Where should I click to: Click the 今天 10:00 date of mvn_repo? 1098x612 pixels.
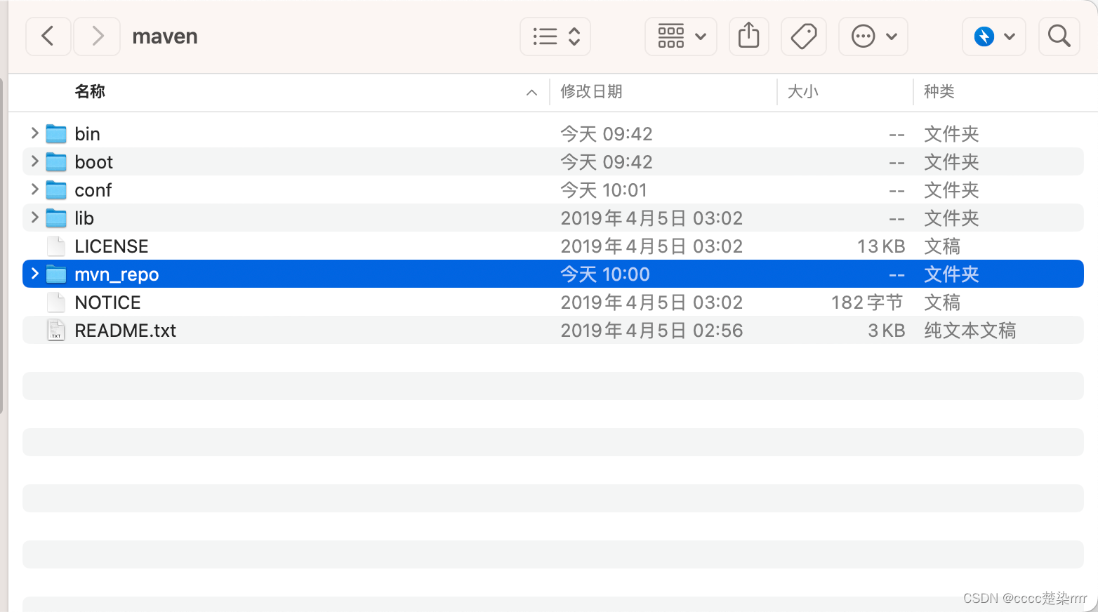pyautogui.click(x=605, y=274)
